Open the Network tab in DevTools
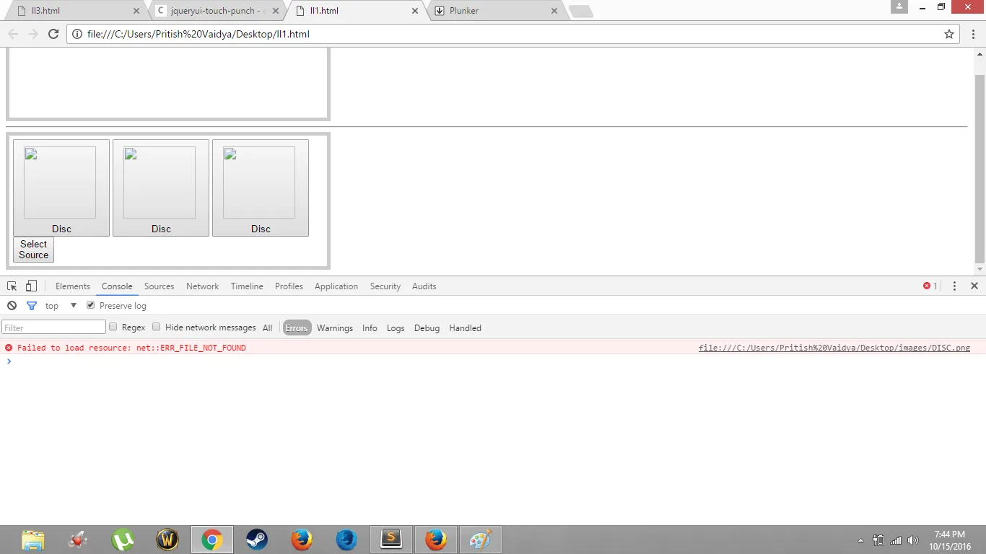This screenshot has height=554, width=986. pos(202,286)
